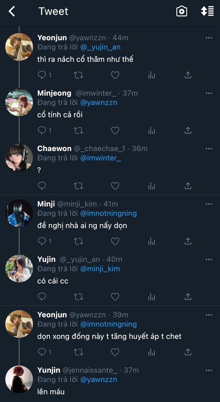Like Minji's tweet "đề nghị nhà ai"
The height and width of the screenshot is (402, 220).
point(115,241)
